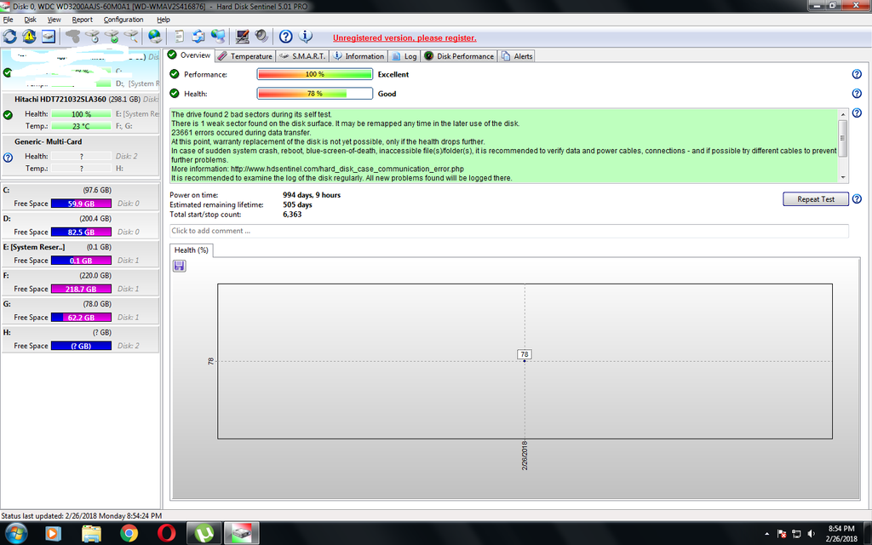Open the Help menu

coord(163,20)
